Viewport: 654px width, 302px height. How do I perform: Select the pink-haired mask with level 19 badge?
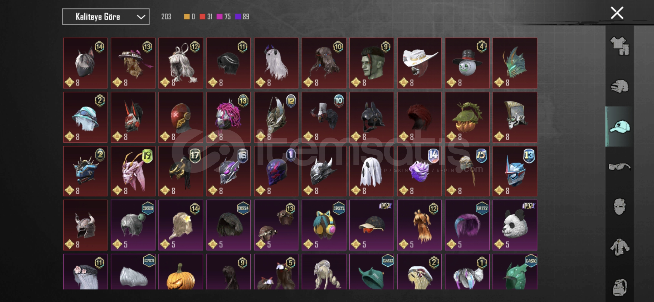coord(133,171)
